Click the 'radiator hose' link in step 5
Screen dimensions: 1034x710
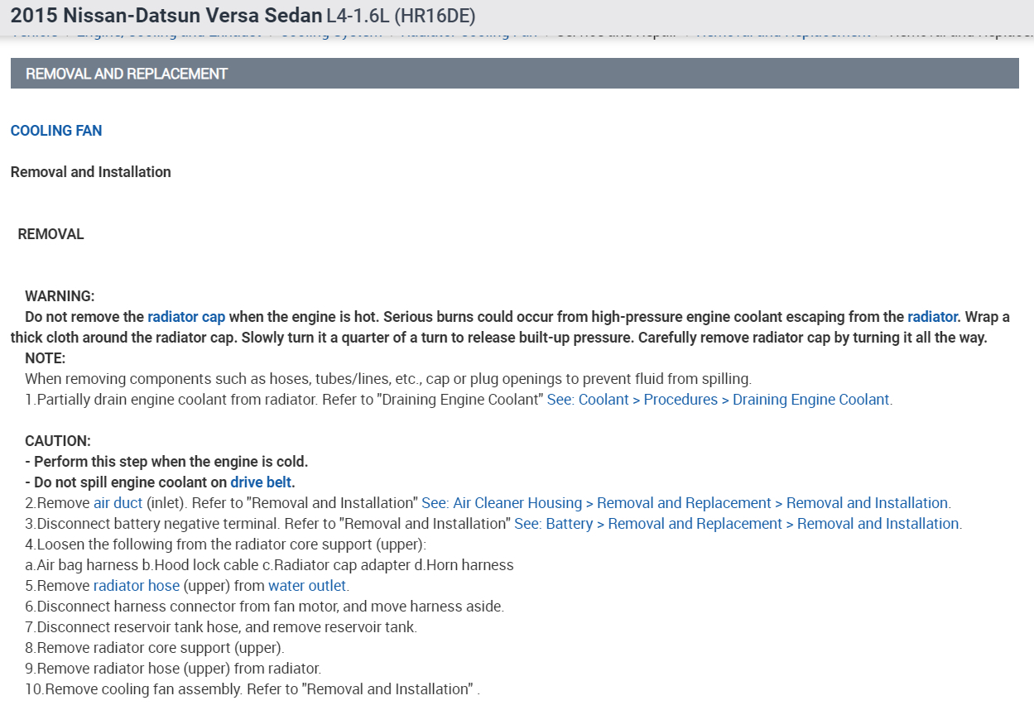pyautogui.click(x=137, y=586)
